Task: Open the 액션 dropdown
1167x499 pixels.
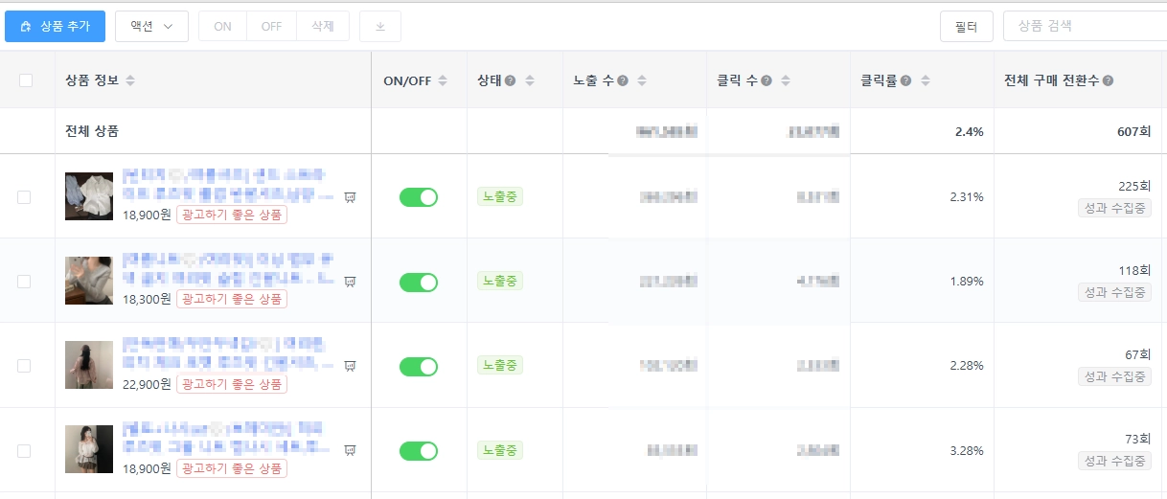Action: tap(151, 27)
